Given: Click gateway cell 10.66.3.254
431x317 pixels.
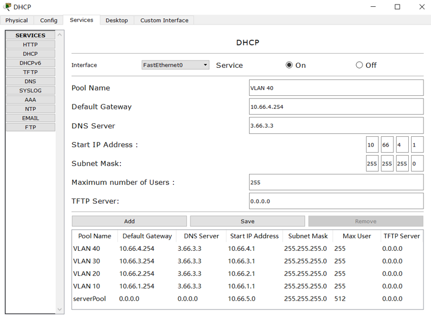Looking at the screenshot, I should point(137,261).
